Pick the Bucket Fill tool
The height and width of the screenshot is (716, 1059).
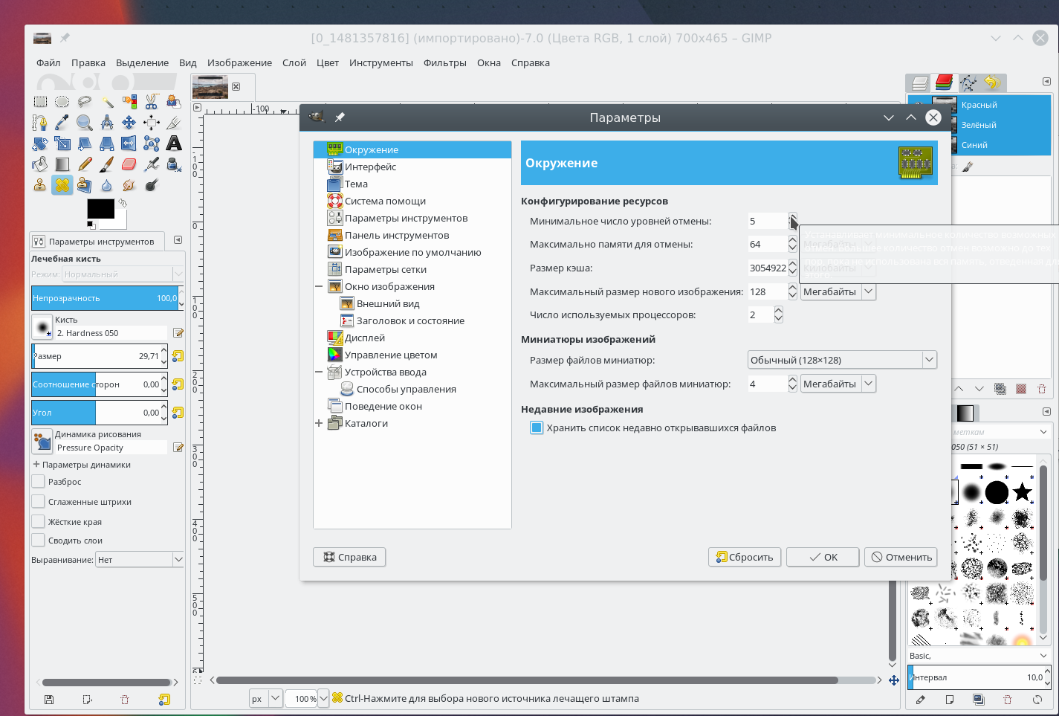click(x=40, y=164)
